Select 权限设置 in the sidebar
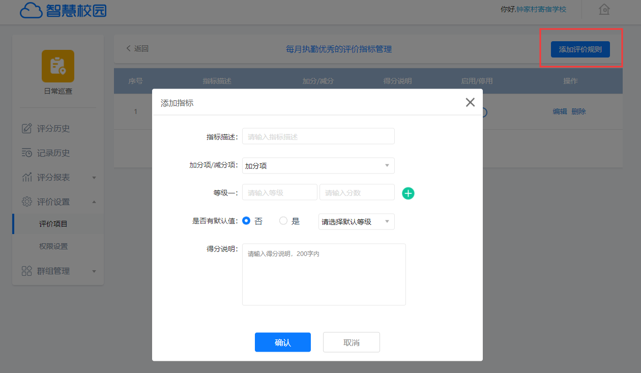Image resolution: width=641 pixels, height=373 pixels. (x=53, y=246)
